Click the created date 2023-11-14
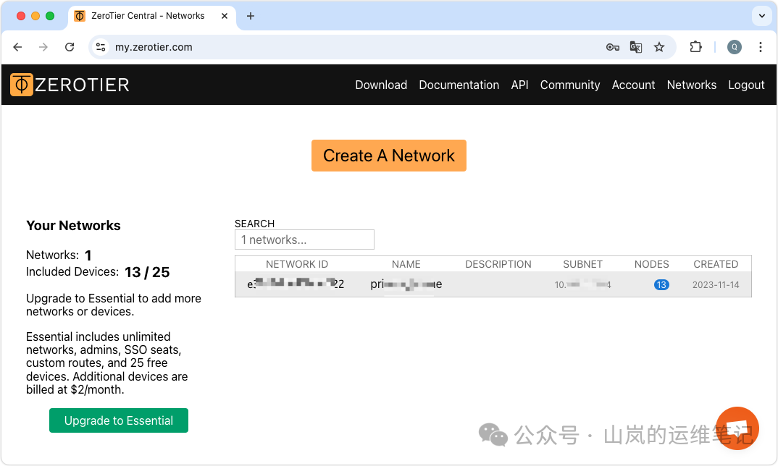The width and height of the screenshot is (778, 466). click(716, 284)
